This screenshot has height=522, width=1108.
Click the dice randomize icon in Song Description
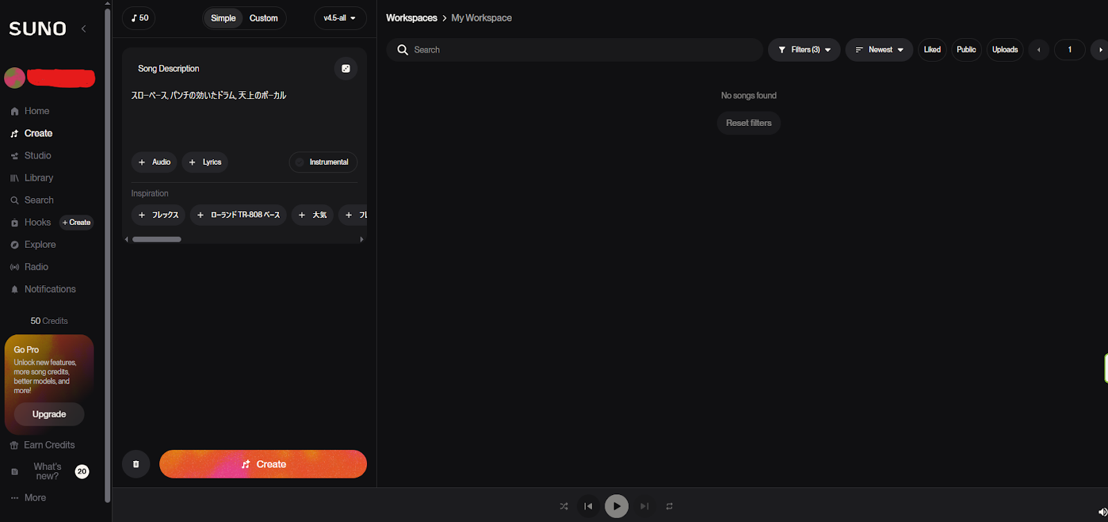(346, 69)
